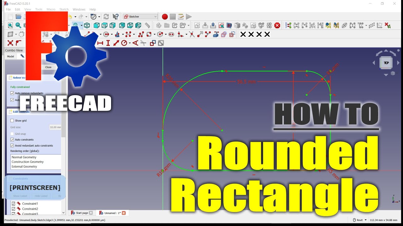Expand the dropdown beside Create Circle
Viewport: 403px width, 226px height.
tap(111, 34)
